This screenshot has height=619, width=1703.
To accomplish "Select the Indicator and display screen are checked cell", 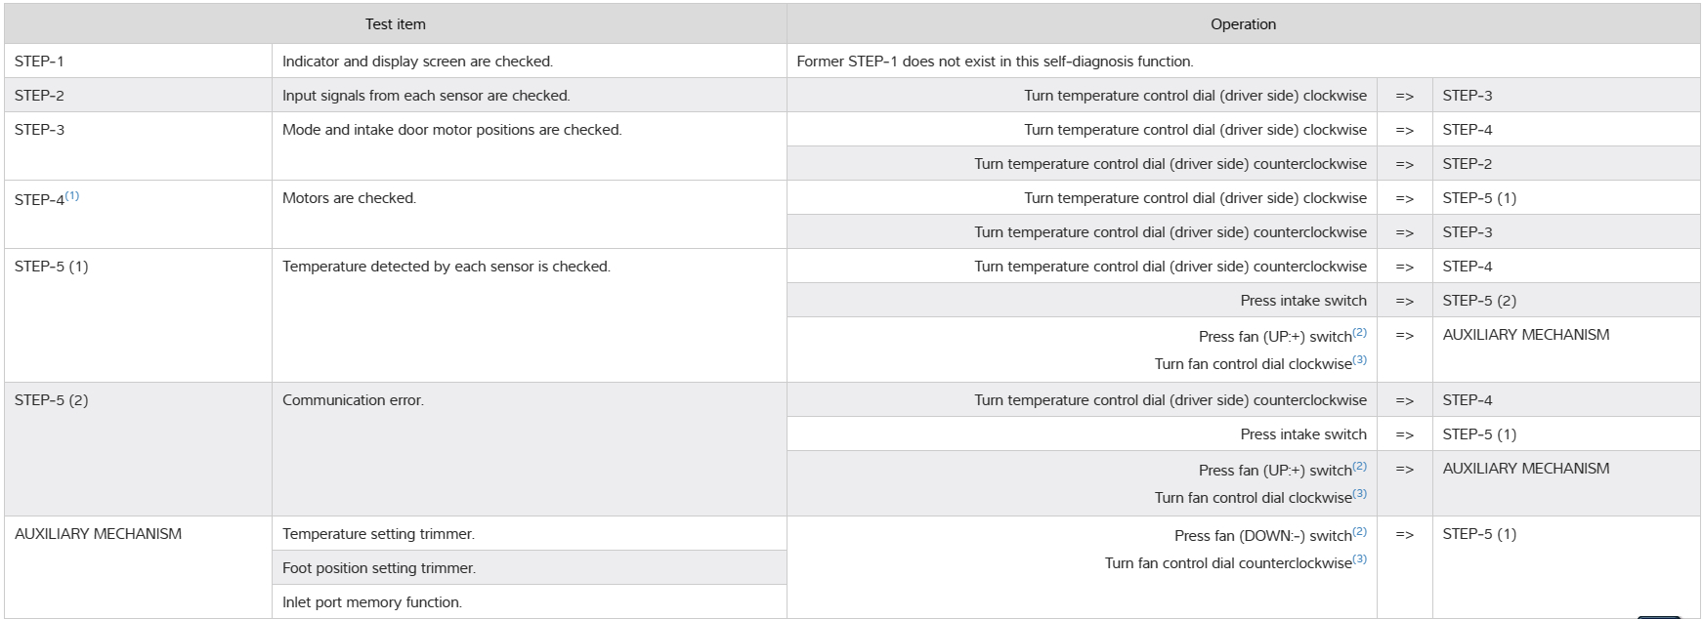I will (417, 62).
